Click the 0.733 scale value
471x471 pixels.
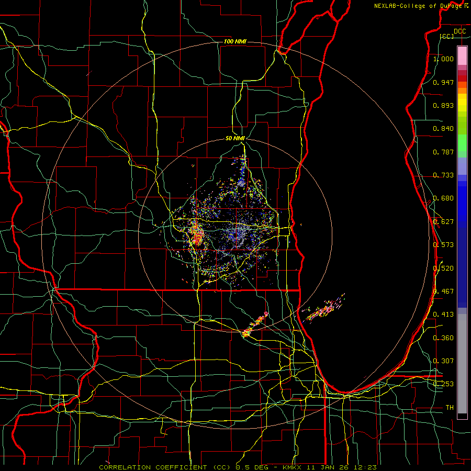pos(443,175)
